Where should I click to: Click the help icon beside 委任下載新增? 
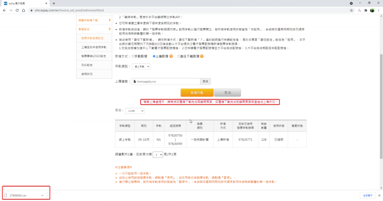pos(202,56)
